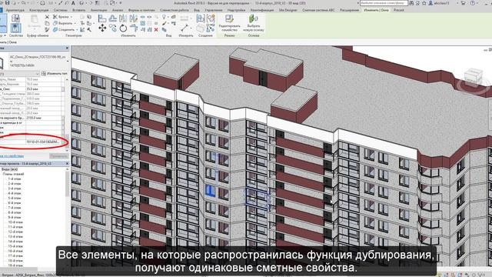Image resolution: width=492 pixels, height=277 pixels.
Task: Select 10-й этаж floor plan
Action: click(x=15, y=222)
